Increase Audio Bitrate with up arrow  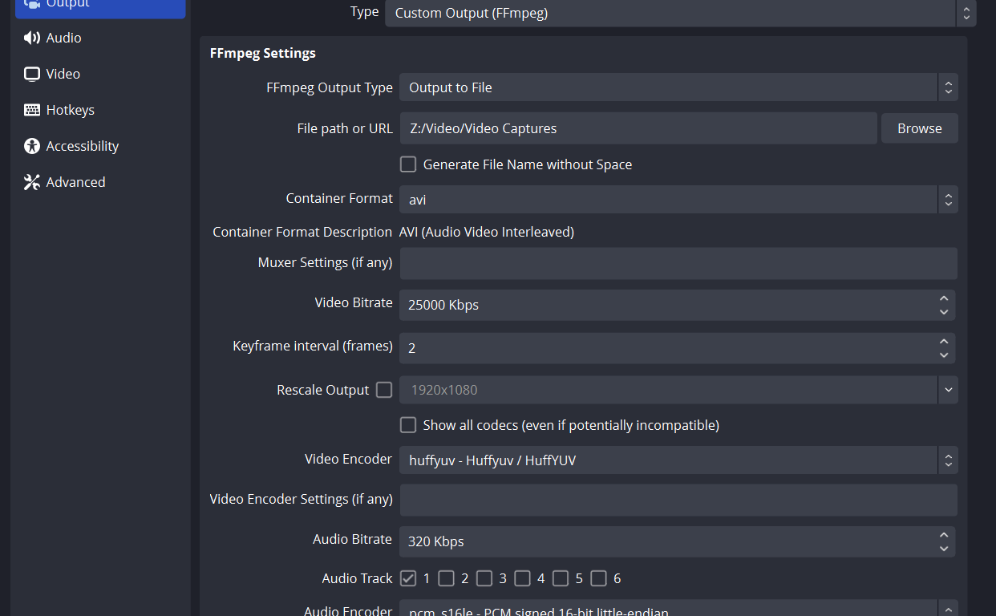coord(944,535)
